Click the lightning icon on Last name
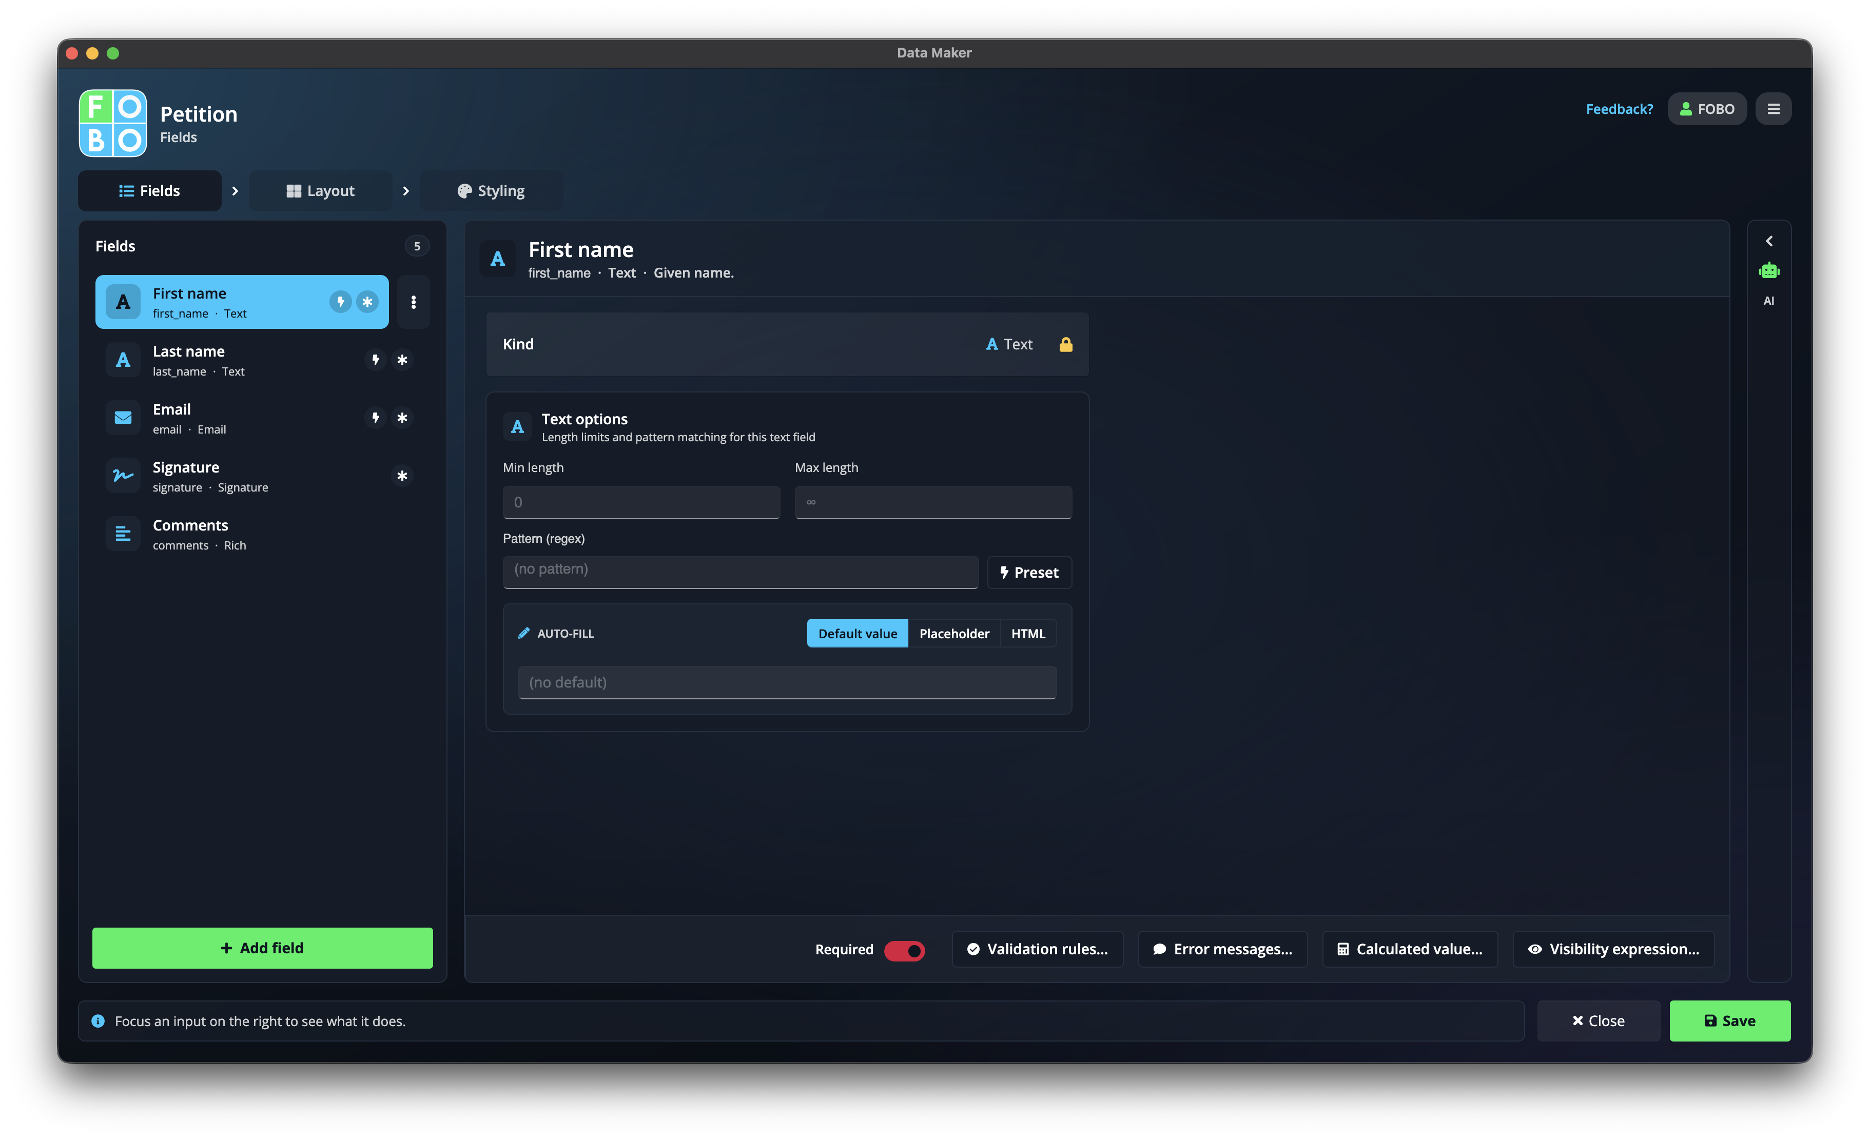Screen dimensions: 1870x1139 [x=375, y=360]
